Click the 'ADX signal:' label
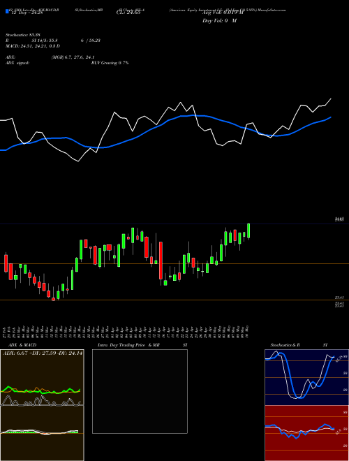 click(x=17, y=63)
